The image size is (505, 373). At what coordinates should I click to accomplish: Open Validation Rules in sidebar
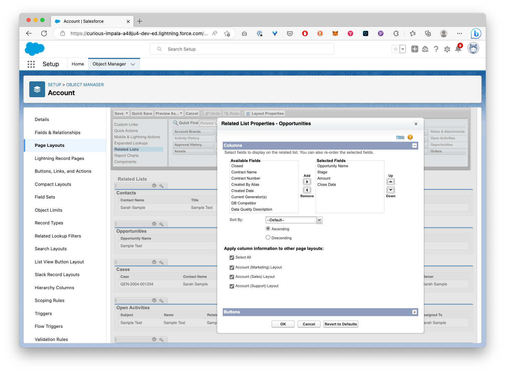[51, 340]
